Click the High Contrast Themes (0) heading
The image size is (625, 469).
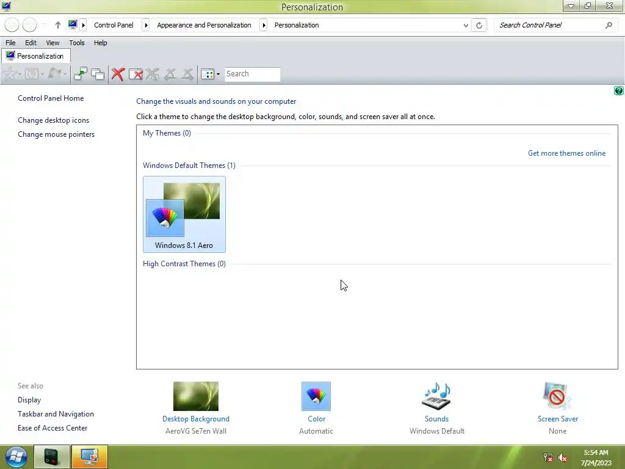coord(184,264)
